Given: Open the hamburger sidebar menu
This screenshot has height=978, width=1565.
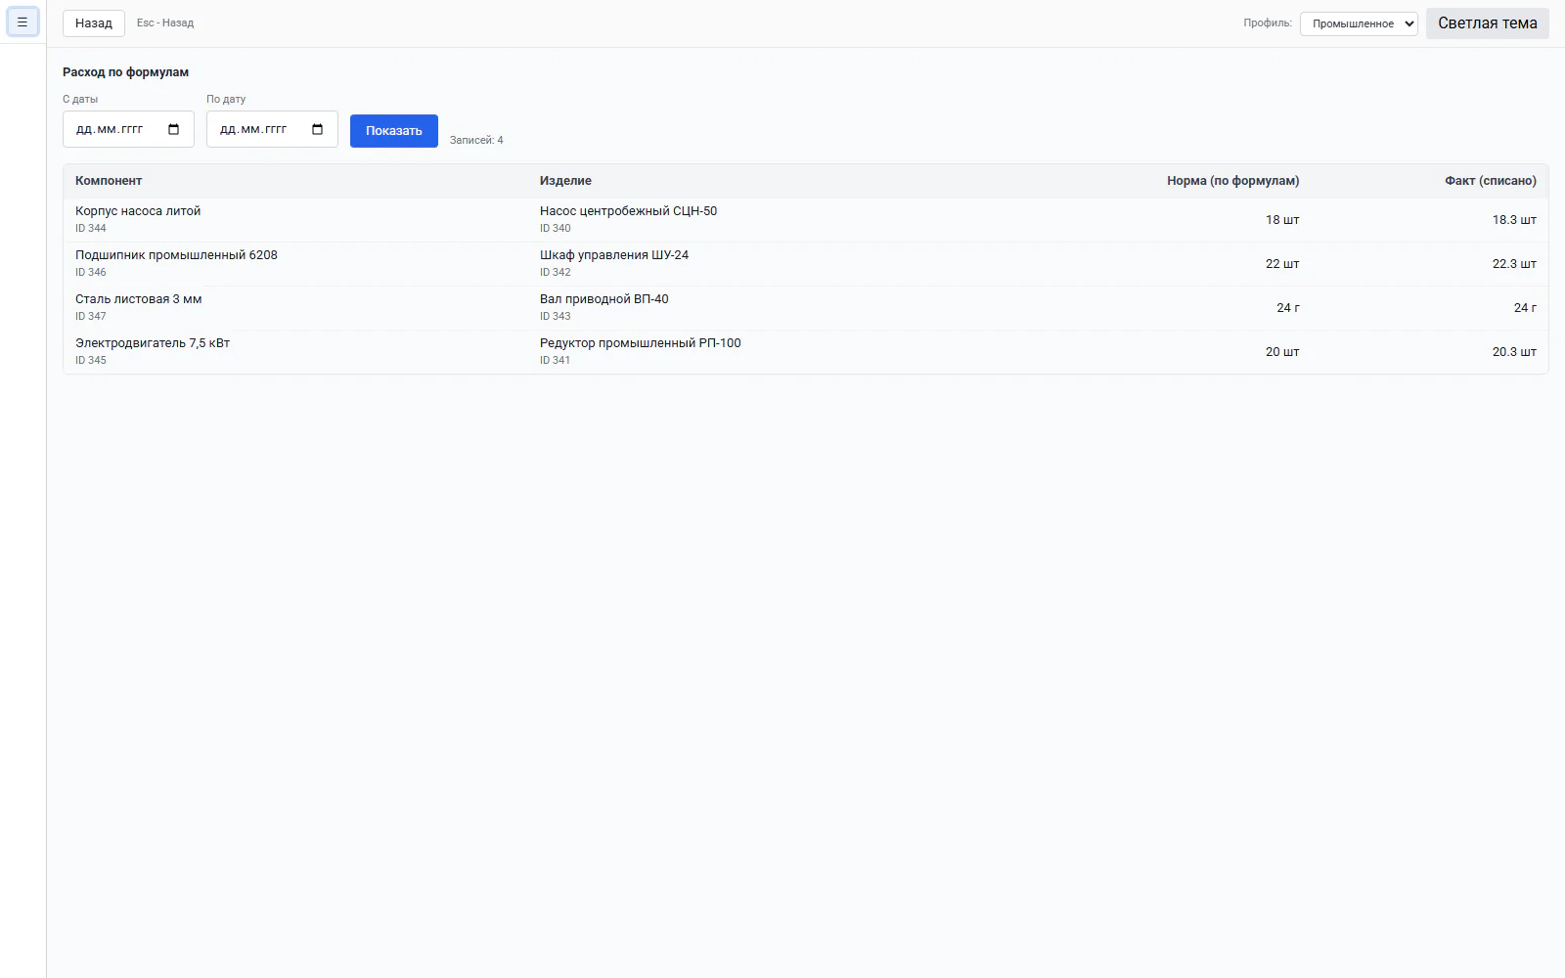Looking at the screenshot, I should 22,22.
